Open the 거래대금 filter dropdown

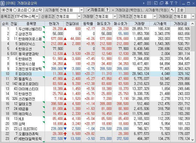(x=193, y=16)
